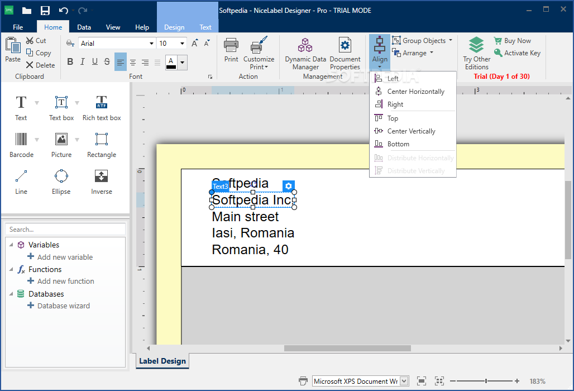Viewport: 574px width, 391px height.
Task: Choose Center Horizontally from Align menu
Action: 413,92
